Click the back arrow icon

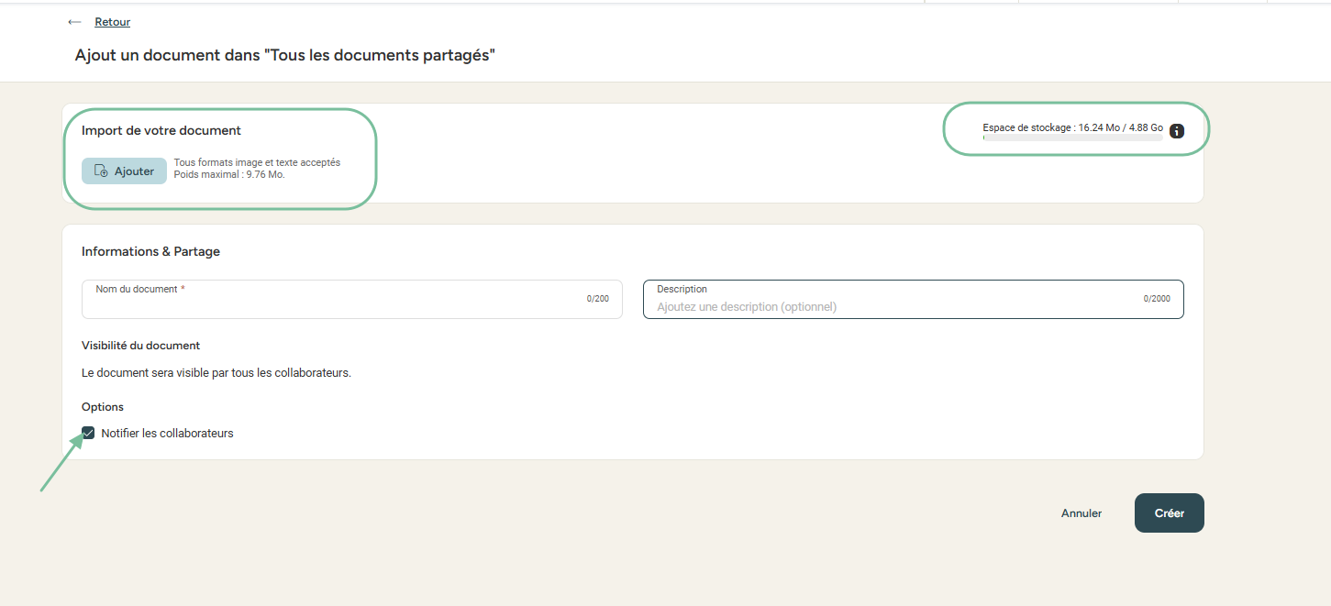(x=74, y=22)
